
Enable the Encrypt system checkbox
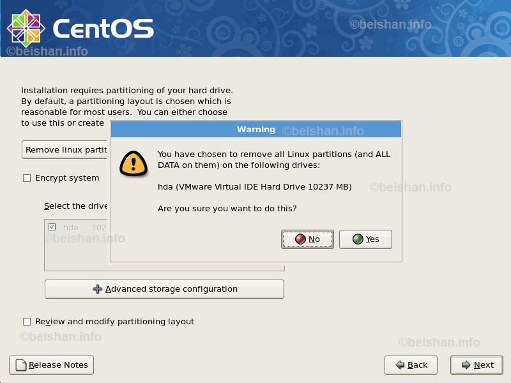(x=27, y=178)
